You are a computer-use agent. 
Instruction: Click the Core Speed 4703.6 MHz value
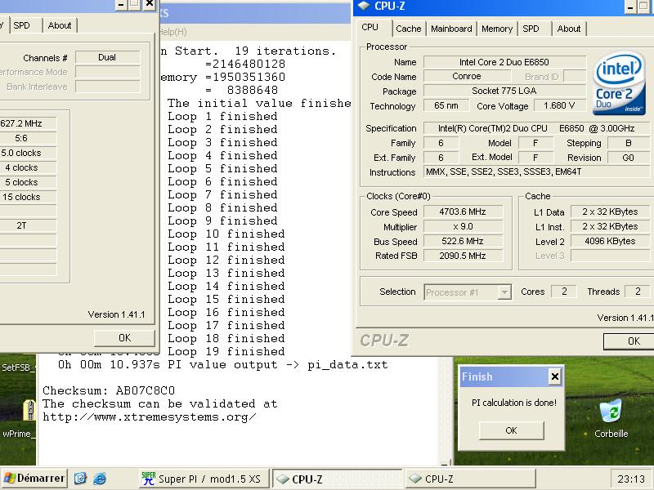point(463,212)
